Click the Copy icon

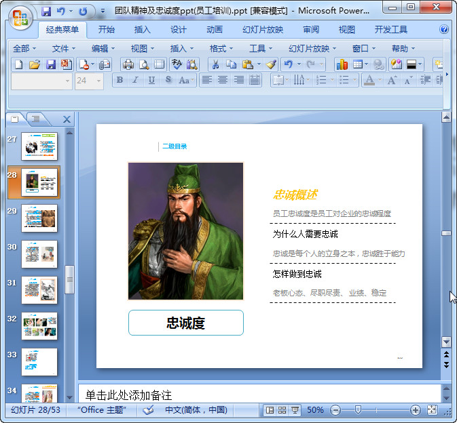(231, 64)
